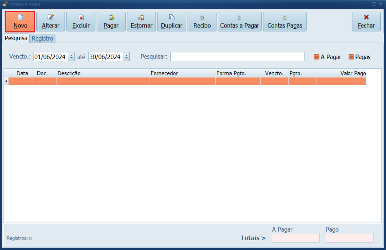
Task: Switch to the Registro tab
Action: tap(42, 38)
